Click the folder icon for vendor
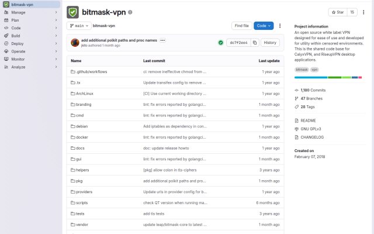The width and height of the screenshot is (374, 234). coord(73,225)
